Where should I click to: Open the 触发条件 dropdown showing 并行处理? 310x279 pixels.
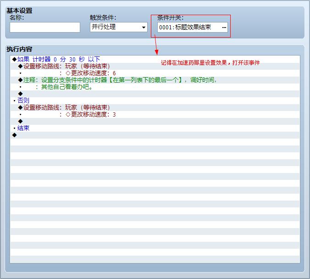pos(119,27)
